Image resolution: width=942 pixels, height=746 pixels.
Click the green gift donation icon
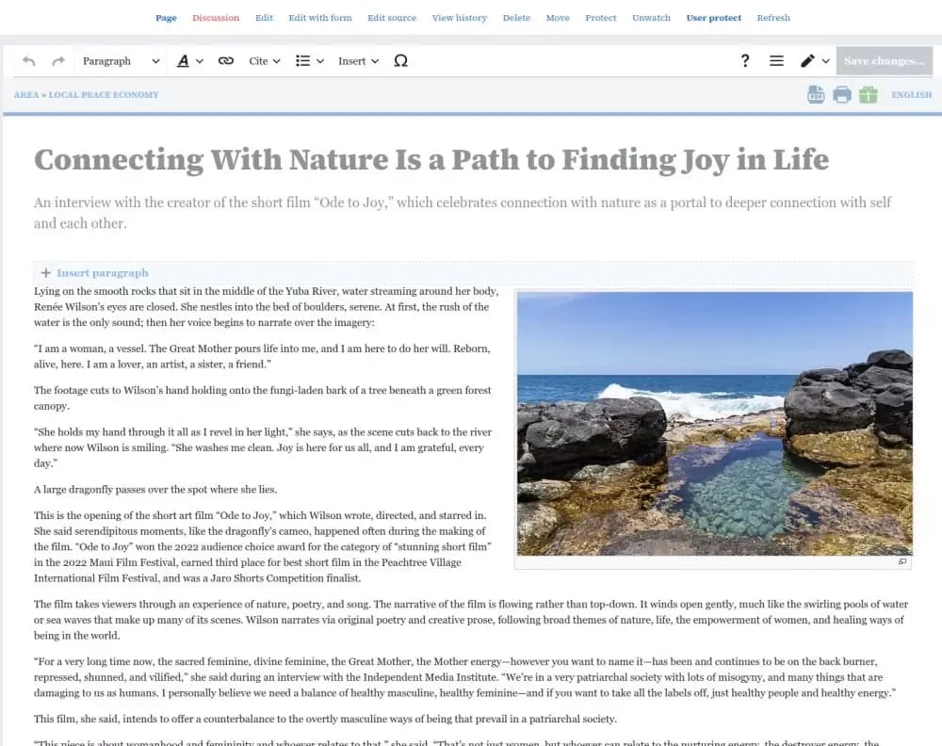click(x=868, y=94)
